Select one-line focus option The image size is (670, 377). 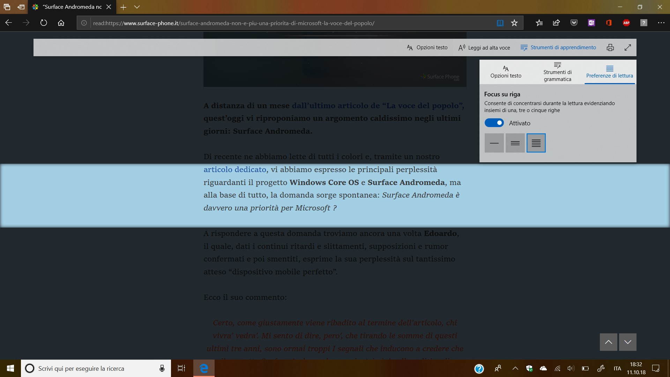click(494, 143)
